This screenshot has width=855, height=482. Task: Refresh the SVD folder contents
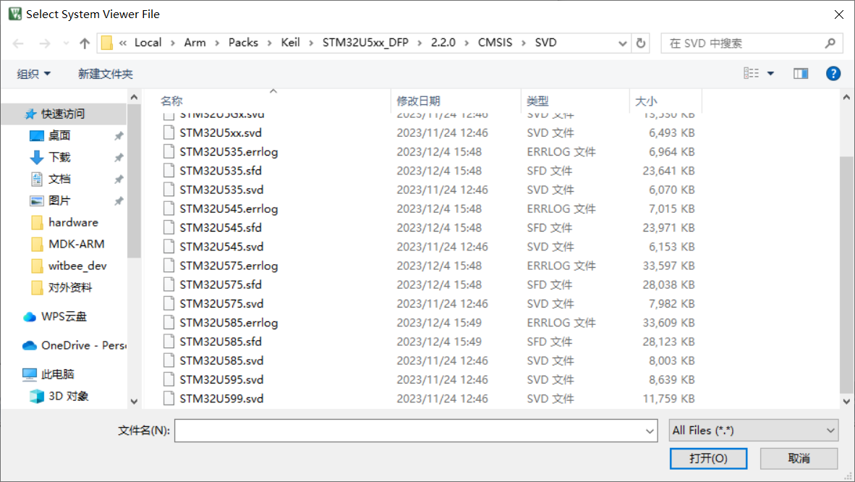[641, 43]
